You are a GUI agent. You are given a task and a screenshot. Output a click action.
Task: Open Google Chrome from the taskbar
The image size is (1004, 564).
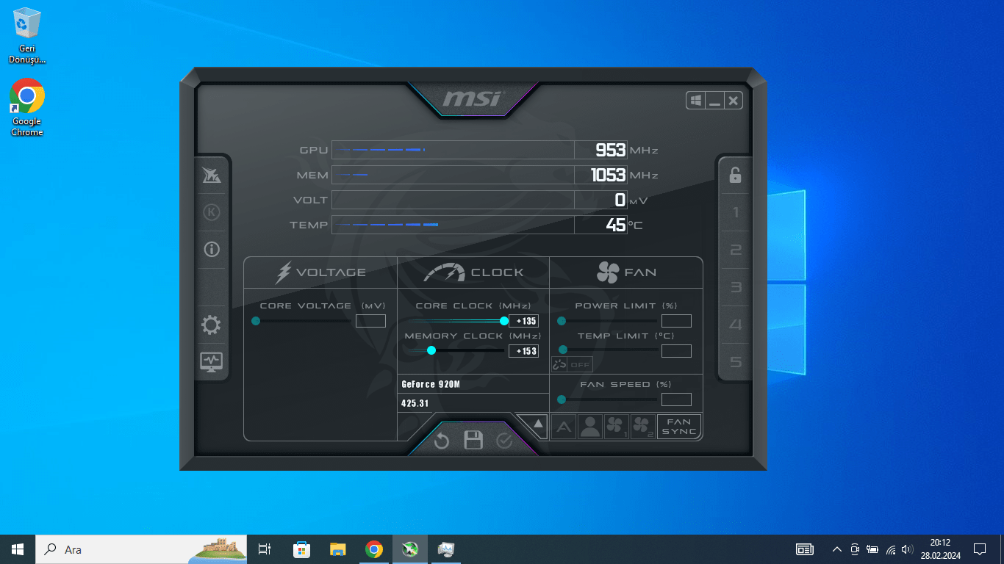pyautogui.click(x=374, y=549)
